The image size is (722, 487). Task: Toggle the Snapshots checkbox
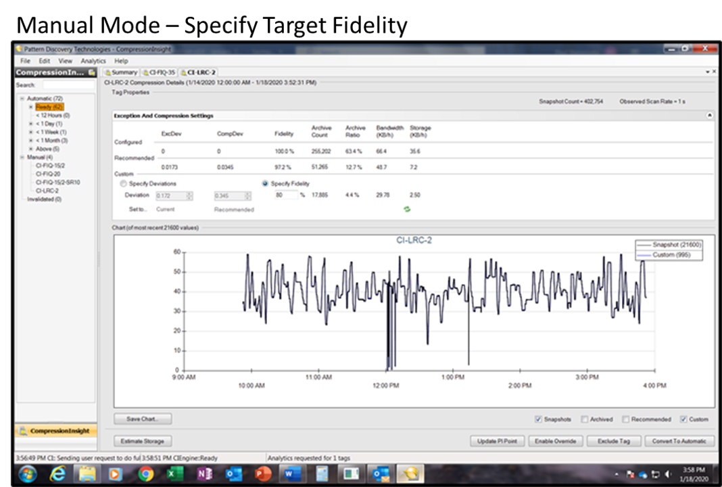tap(538, 419)
